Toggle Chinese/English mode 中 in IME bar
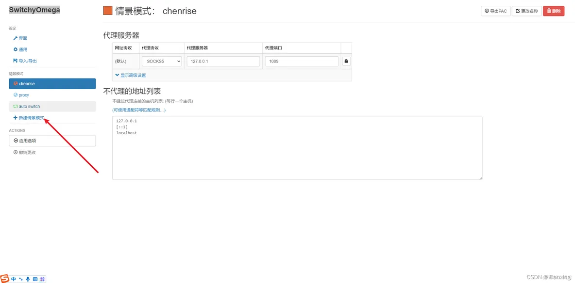 tap(14, 279)
